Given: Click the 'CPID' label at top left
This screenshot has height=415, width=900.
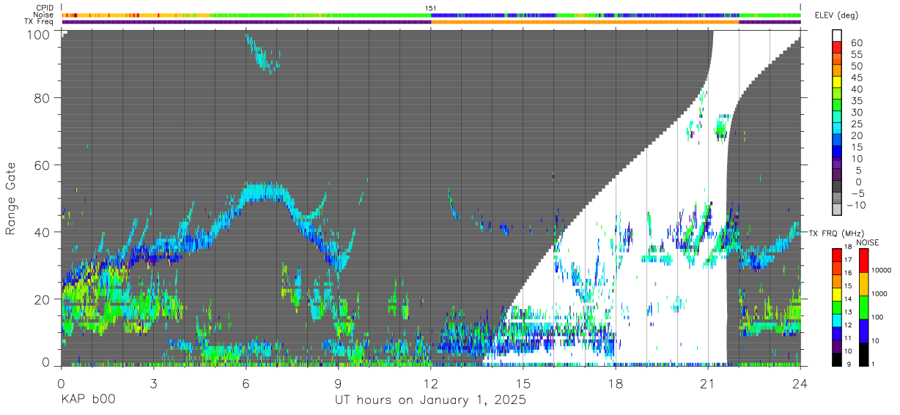Looking at the screenshot, I should pos(45,7).
